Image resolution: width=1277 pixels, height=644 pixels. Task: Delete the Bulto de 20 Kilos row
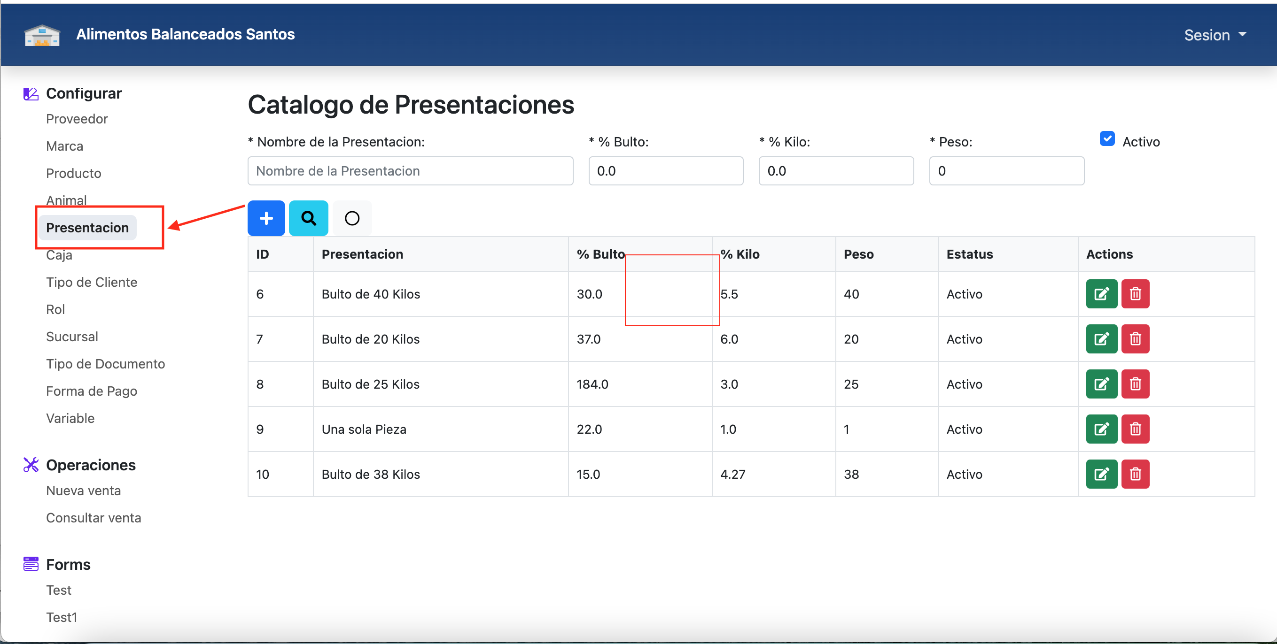click(x=1135, y=339)
